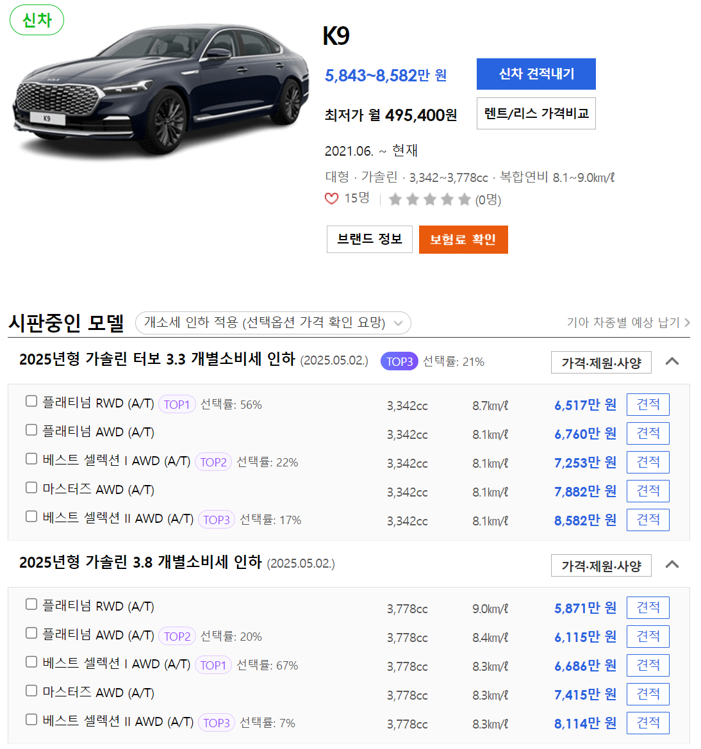701x749 pixels.
Task: Collapse the 가솔린 터보 3.3 section chevron
Action: tap(672, 361)
